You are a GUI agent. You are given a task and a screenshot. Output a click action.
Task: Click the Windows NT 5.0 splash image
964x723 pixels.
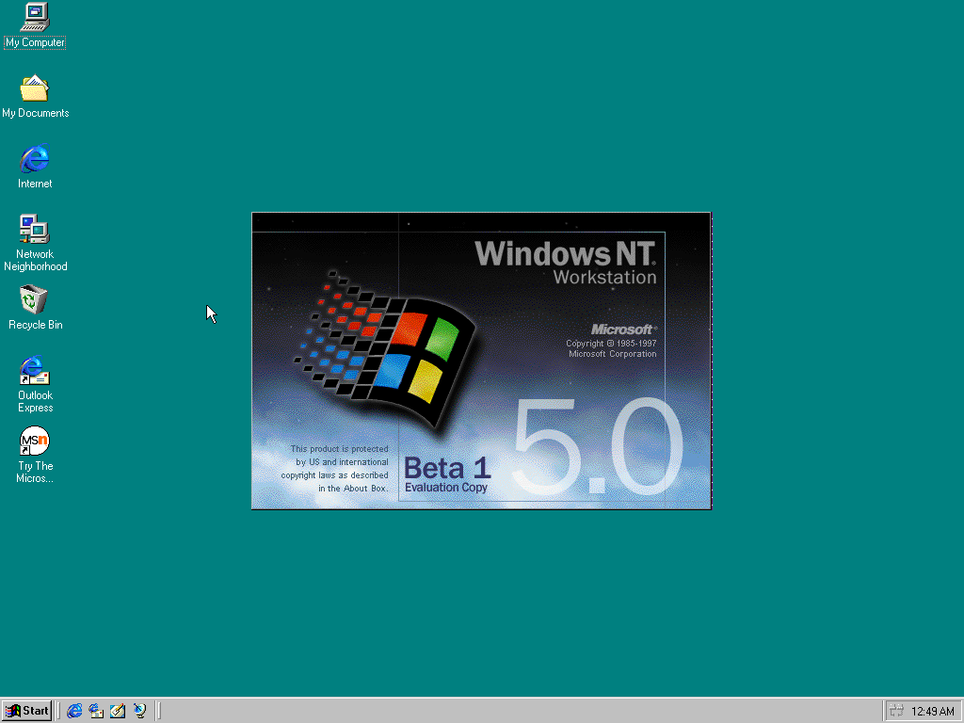481,361
